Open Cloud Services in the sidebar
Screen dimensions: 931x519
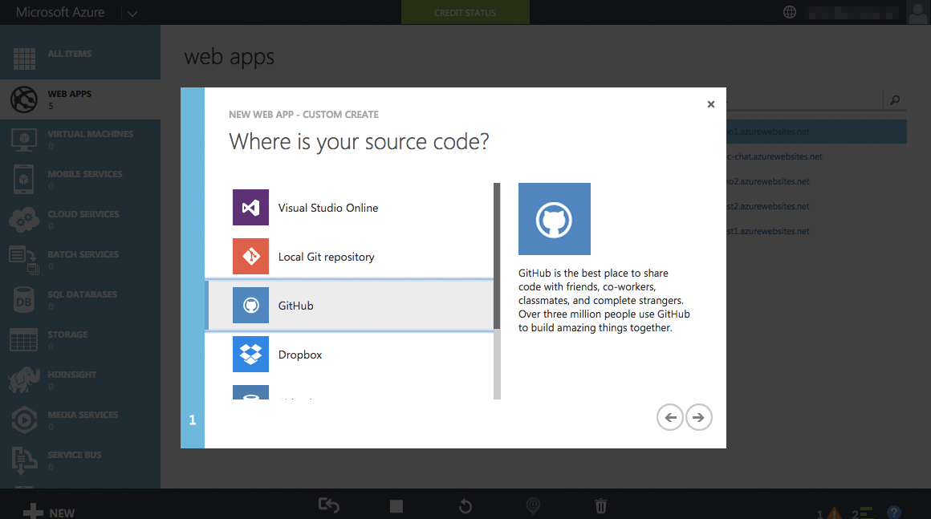click(80, 220)
